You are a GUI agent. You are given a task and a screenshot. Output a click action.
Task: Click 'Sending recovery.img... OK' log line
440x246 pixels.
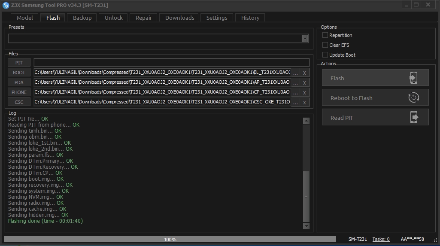(40, 185)
